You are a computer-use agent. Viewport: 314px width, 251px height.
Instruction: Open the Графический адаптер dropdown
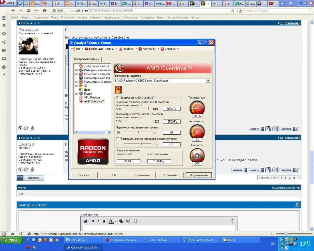tap(208, 81)
